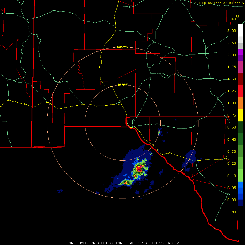
Task: Click the 2.50 legend value
Action: point(232,43)
